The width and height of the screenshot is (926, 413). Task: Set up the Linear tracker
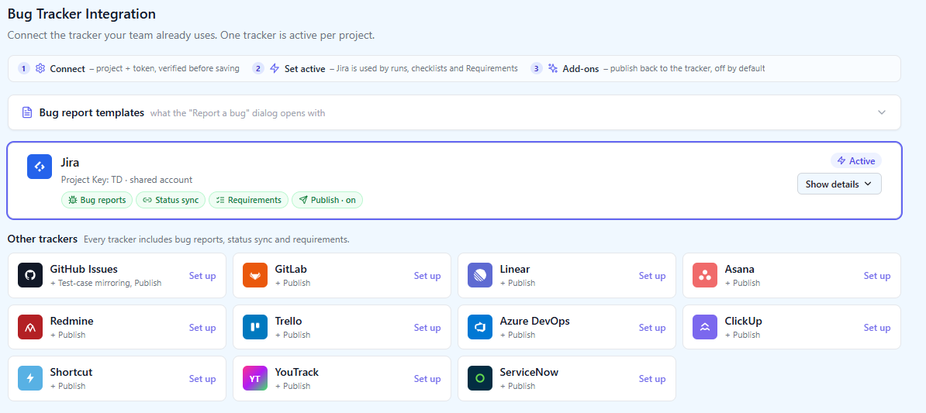652,276
